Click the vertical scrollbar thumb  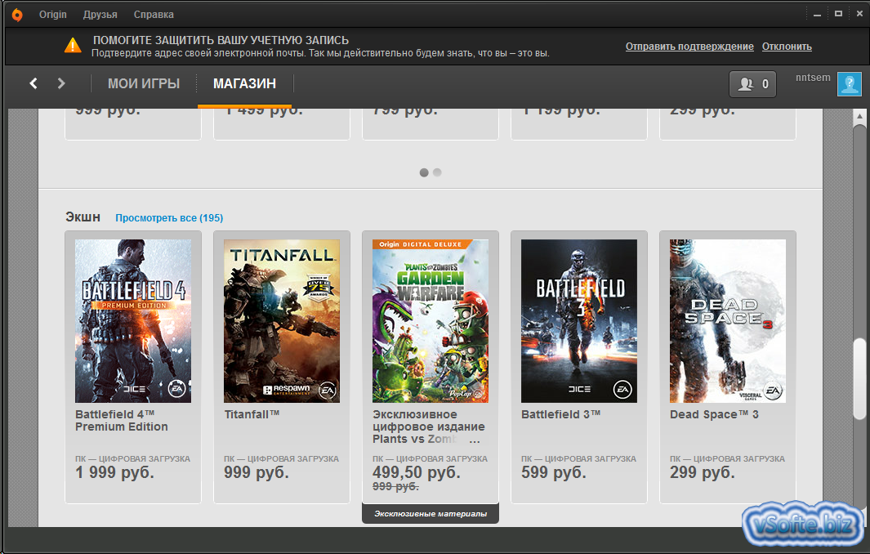click(x=859, y=378)
